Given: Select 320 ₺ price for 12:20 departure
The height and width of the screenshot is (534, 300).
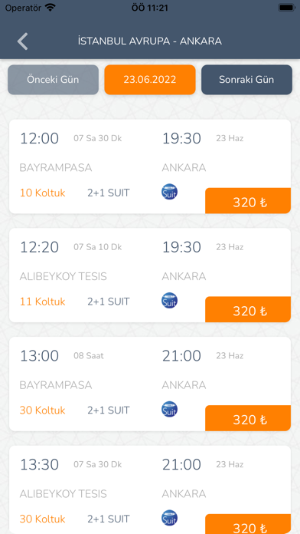Looking at the screenshot, I should point(248,309).
